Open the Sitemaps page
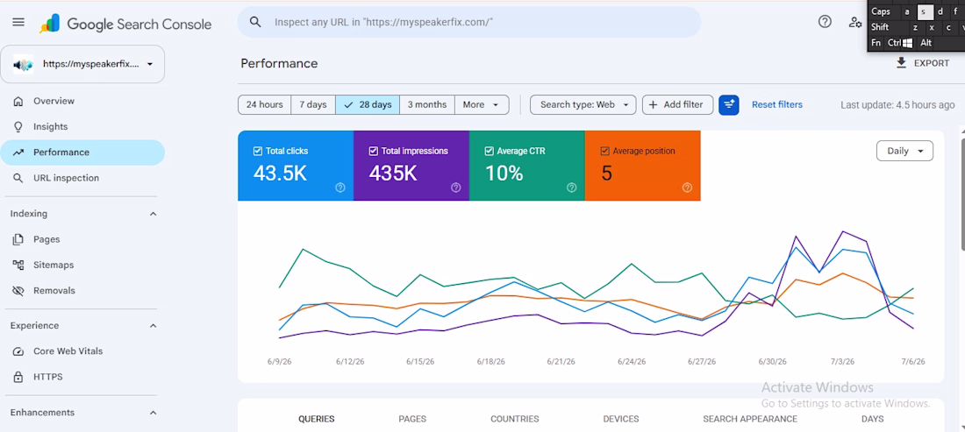Viewport: 965px width, 432px height. pyautogui.click(x=54, y=265)
